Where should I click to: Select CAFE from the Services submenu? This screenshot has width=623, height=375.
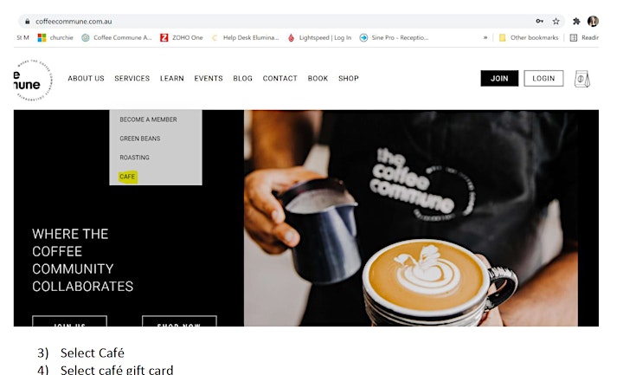click(127, 177)
